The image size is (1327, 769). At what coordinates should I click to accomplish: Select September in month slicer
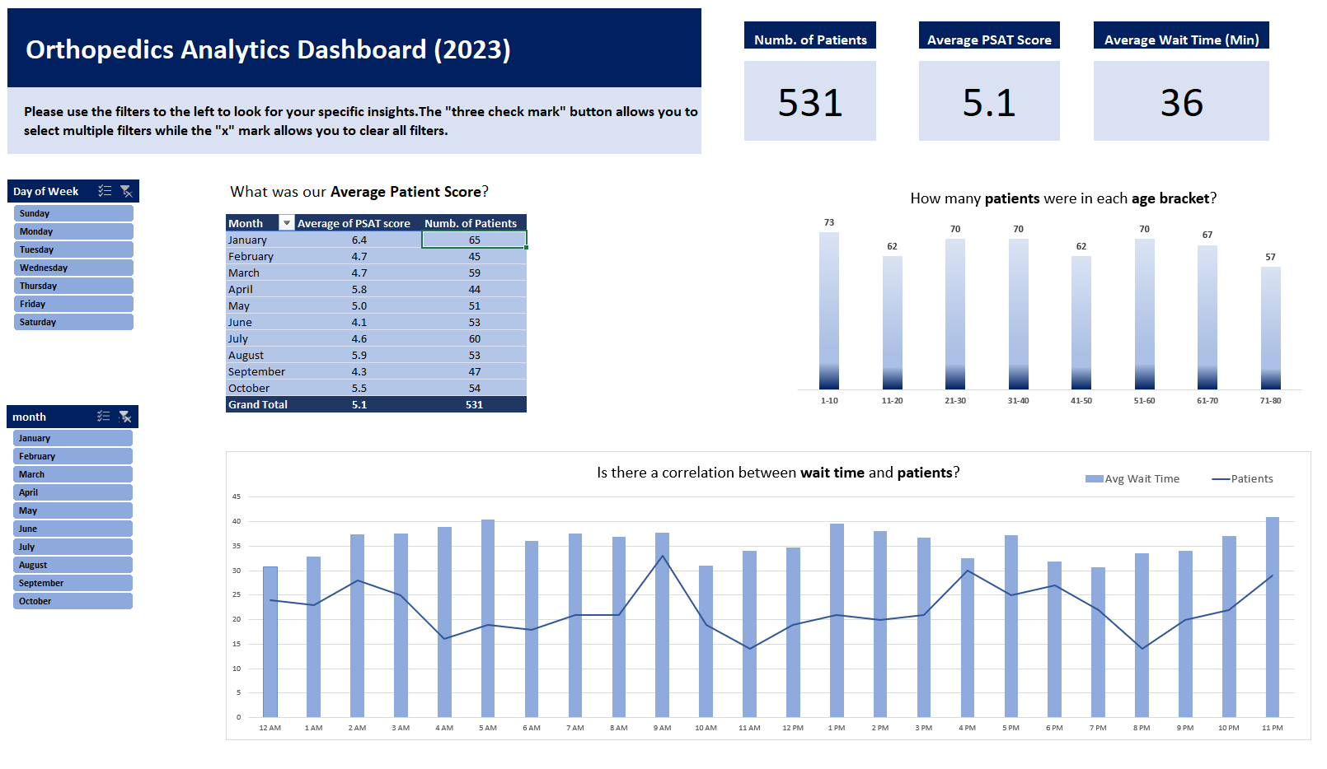coord(73,583)
